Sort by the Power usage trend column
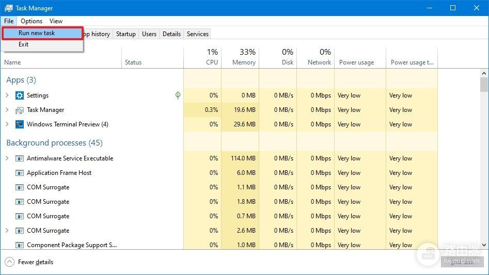489x275 pixels. [412, 58]
